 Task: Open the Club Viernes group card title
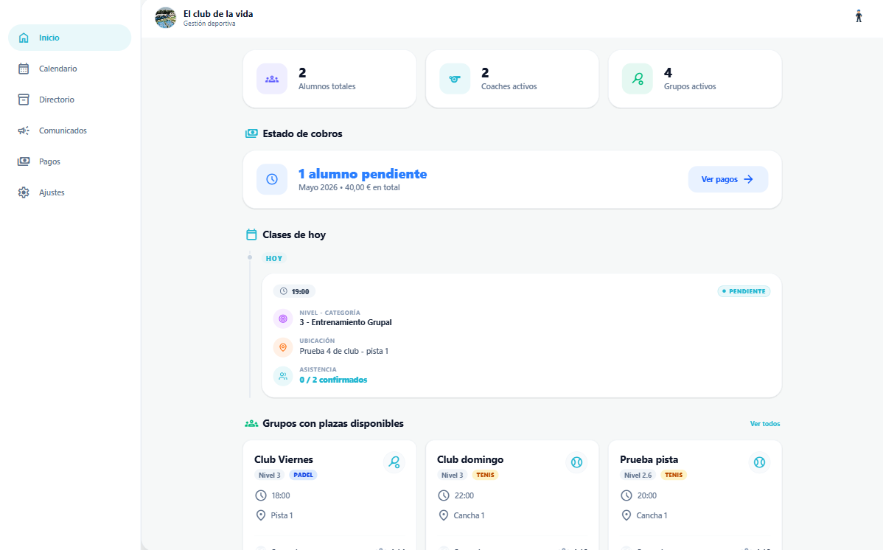tap(284, 459)
